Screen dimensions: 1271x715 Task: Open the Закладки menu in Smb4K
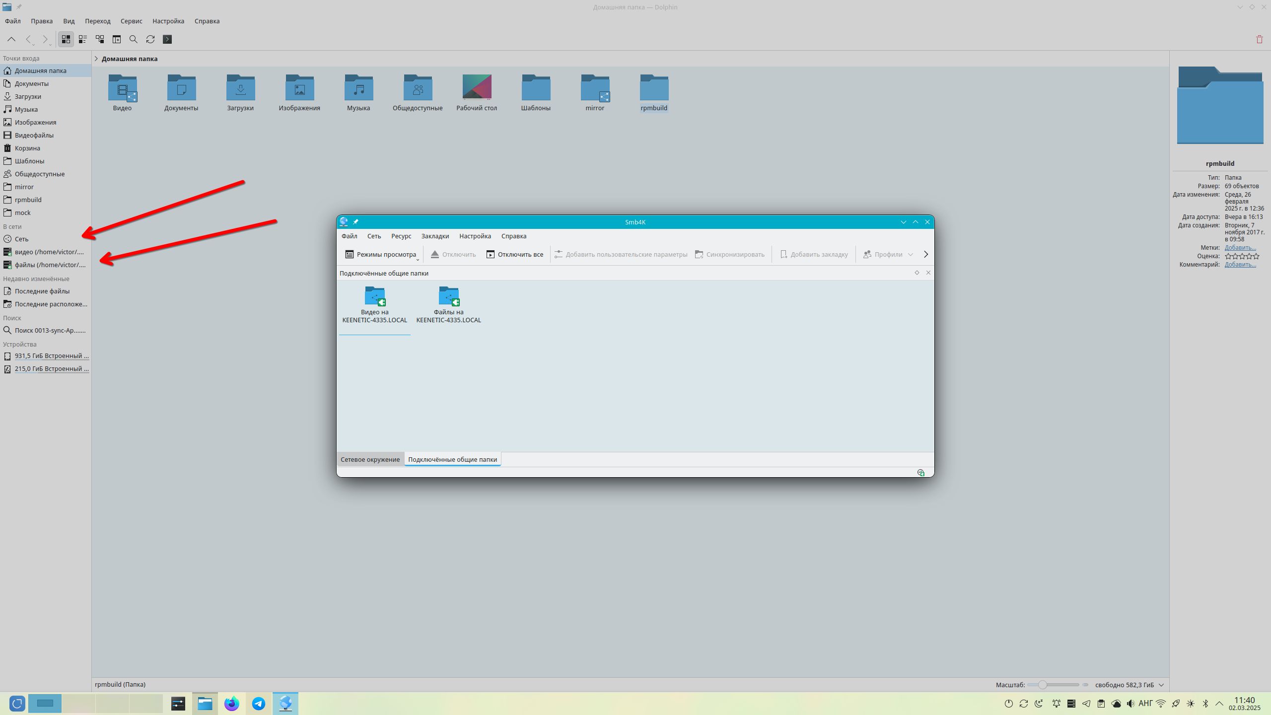point(435,236)
